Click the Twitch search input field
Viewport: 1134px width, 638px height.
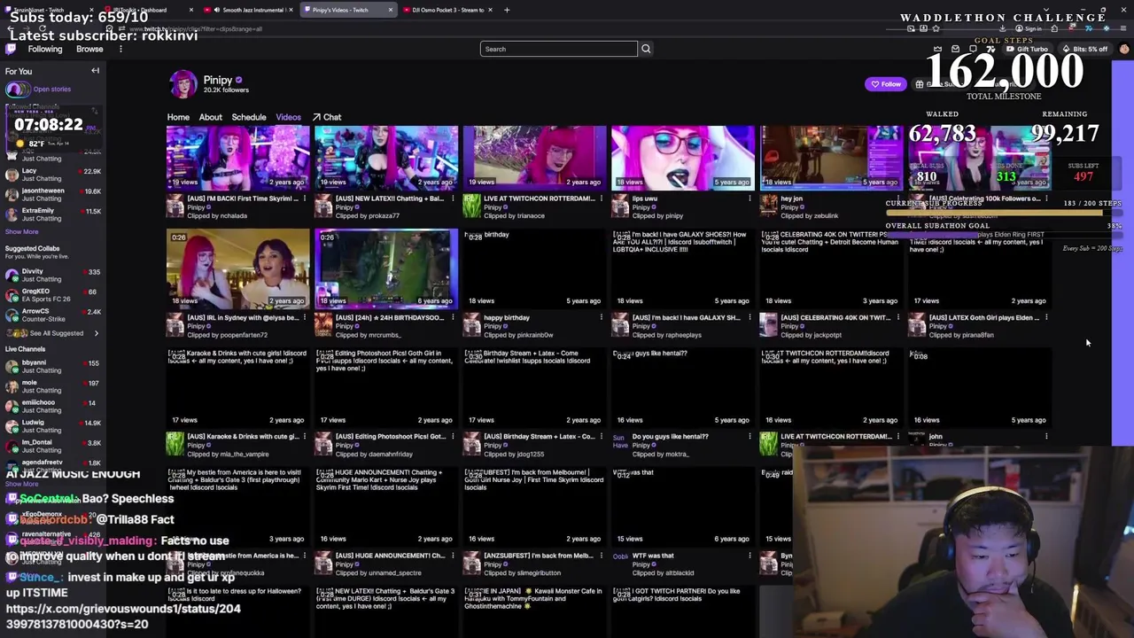click(x=558, y=49)
